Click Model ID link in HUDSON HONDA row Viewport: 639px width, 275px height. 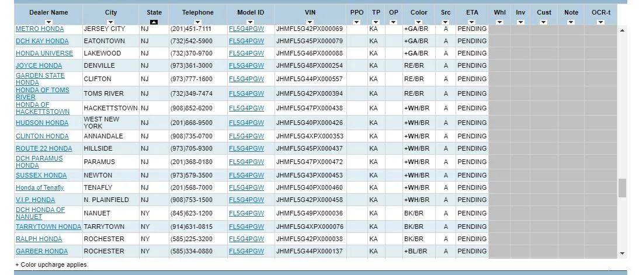pyautogui.click(x=246, y=123)
